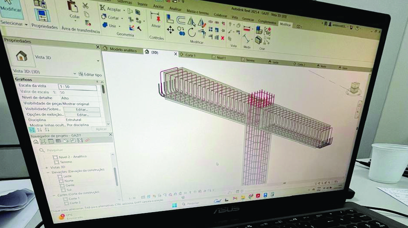Click the measure between points icon

point(246,39)
